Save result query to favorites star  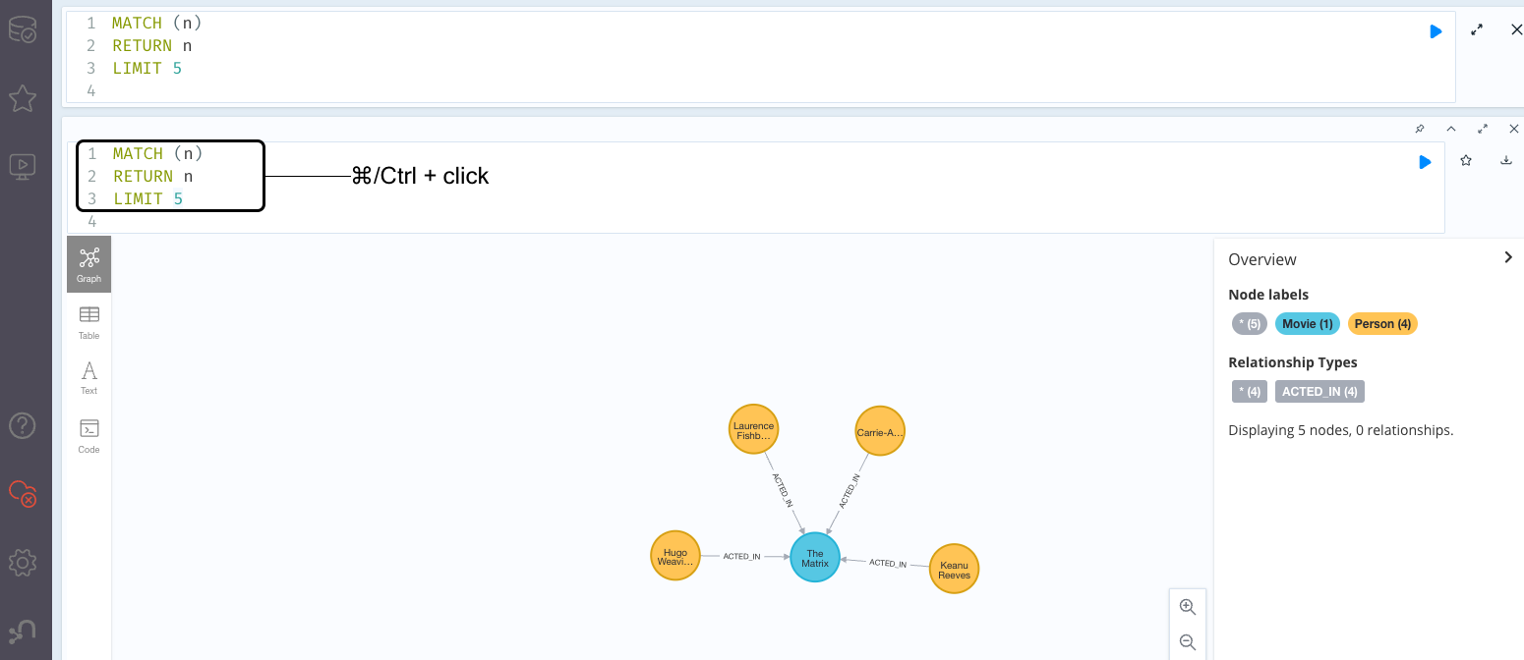tap(1465, 161)
